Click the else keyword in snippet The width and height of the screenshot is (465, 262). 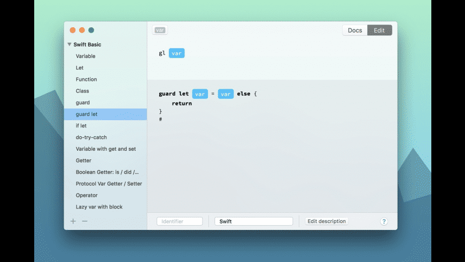click(244, 94)
